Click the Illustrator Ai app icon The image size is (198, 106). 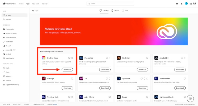pyautogui.click(x=119, y=58)
